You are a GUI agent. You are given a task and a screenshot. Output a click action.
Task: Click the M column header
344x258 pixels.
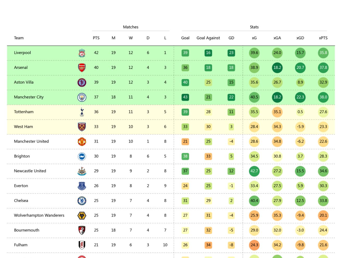point(113,38)
